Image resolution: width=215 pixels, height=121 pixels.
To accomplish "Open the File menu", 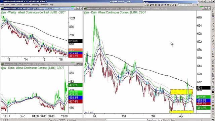I will pos(2,4).
